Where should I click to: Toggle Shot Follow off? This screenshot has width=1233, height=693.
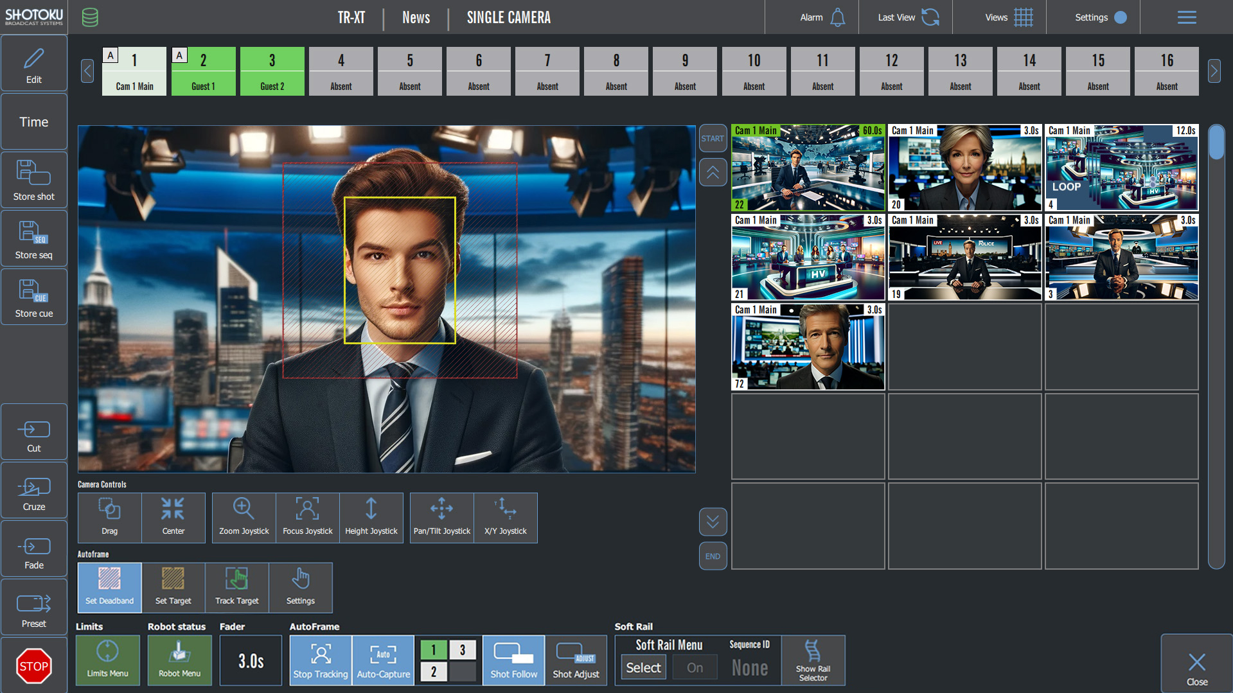[x=513, y=660]
